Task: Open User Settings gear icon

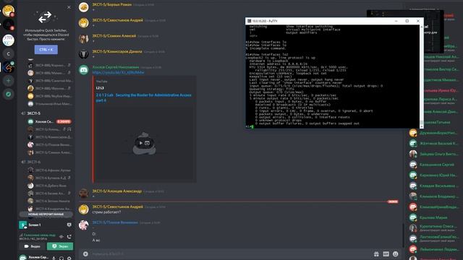Action: 69,258
